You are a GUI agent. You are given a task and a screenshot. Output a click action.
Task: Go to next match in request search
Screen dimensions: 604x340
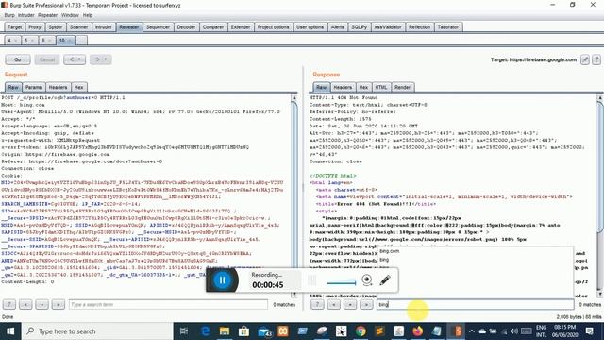[59, 304]
